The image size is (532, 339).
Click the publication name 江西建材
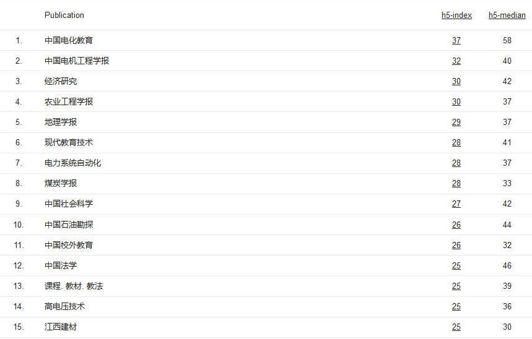click(x=61, y=327)
